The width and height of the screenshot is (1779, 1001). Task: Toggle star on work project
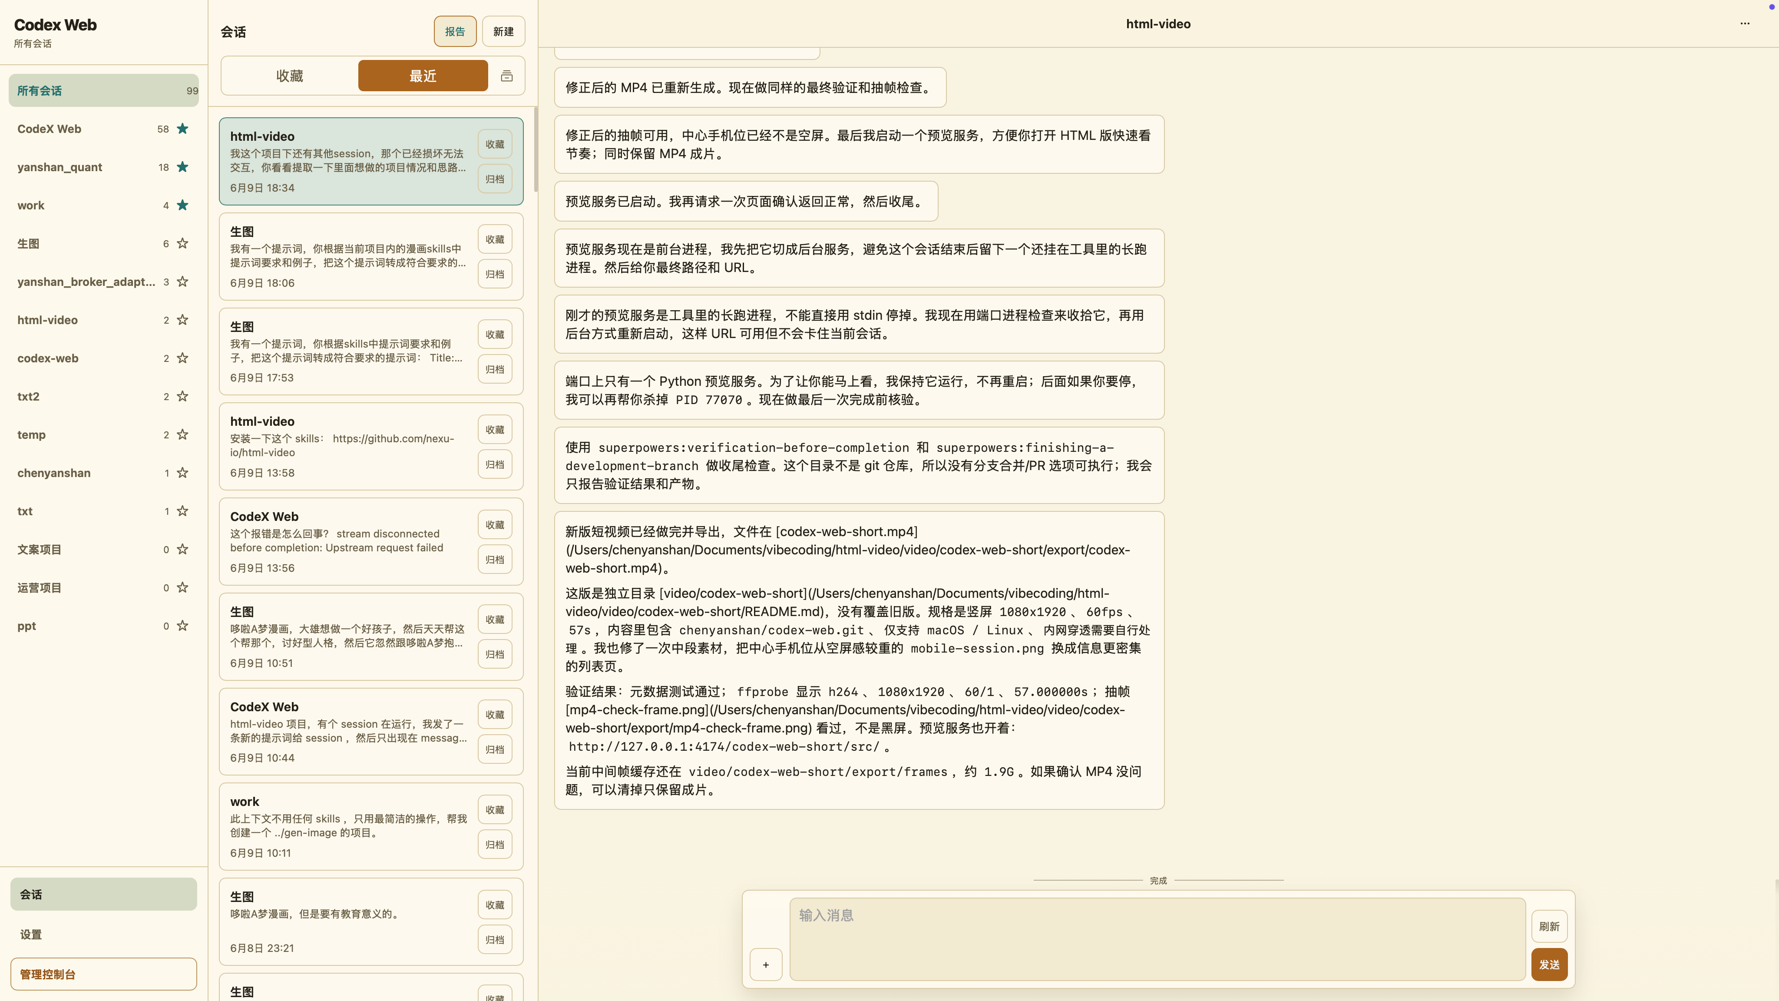[x=182, y=205]
